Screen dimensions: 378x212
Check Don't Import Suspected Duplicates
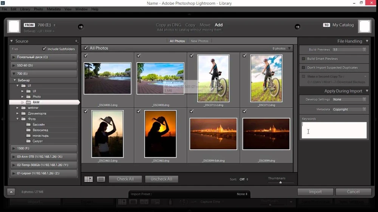coord(304,68)
